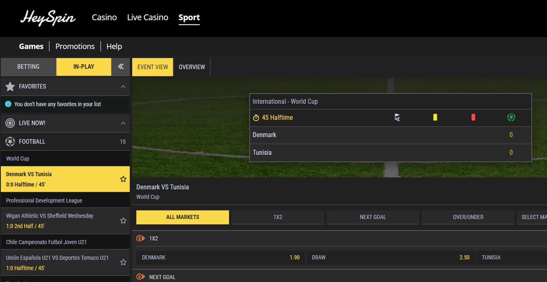Add Unión Española U21 match to favorites
The width and height of the screenshot is (547, 282).
123,262
